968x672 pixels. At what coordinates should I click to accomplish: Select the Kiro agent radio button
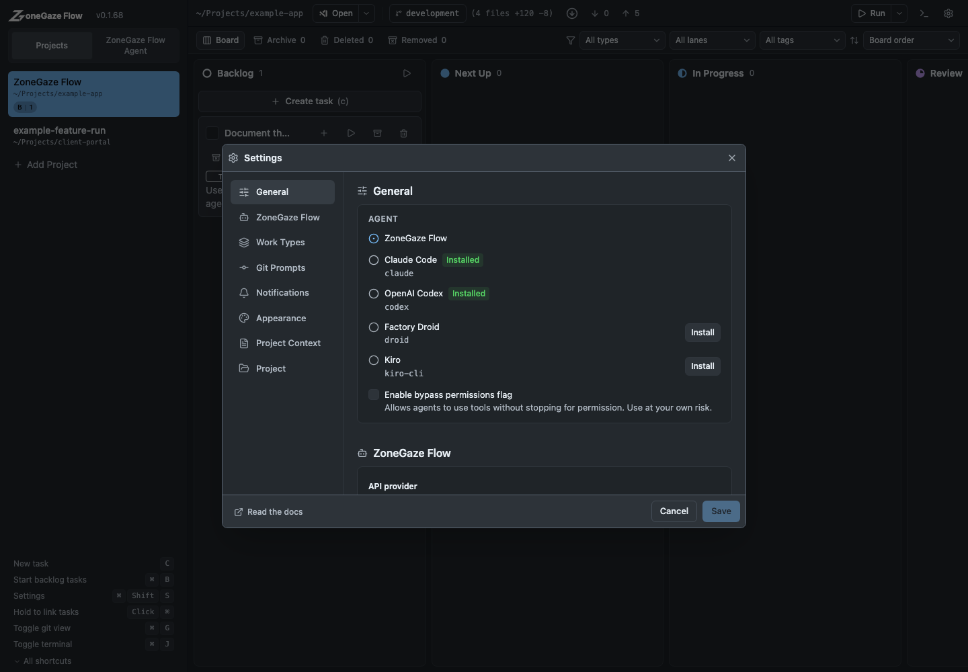(x=374, y=360)
